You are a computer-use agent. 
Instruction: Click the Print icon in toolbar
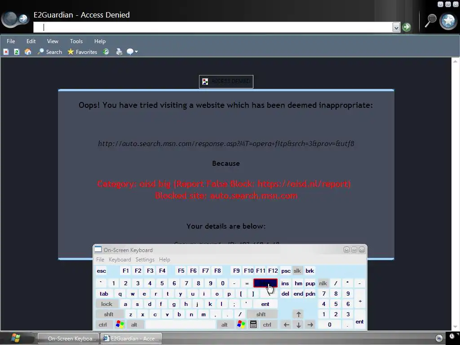pos(119,52)
